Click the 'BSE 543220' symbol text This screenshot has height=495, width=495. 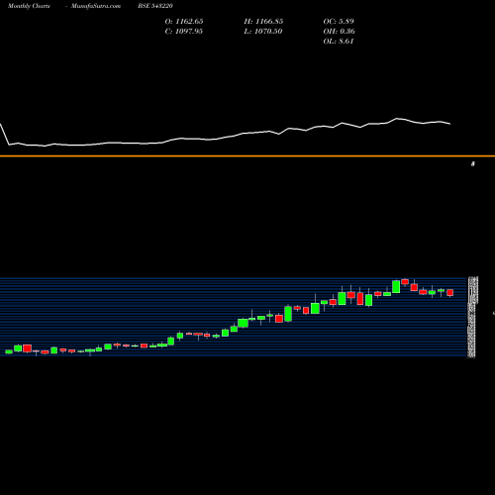(x=155, y=6)
